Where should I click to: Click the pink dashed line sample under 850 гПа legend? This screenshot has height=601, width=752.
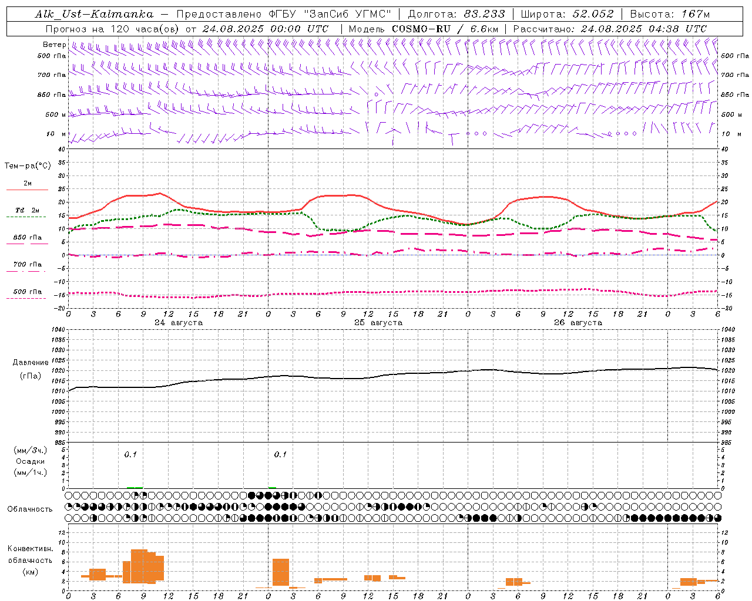(28, 244)
